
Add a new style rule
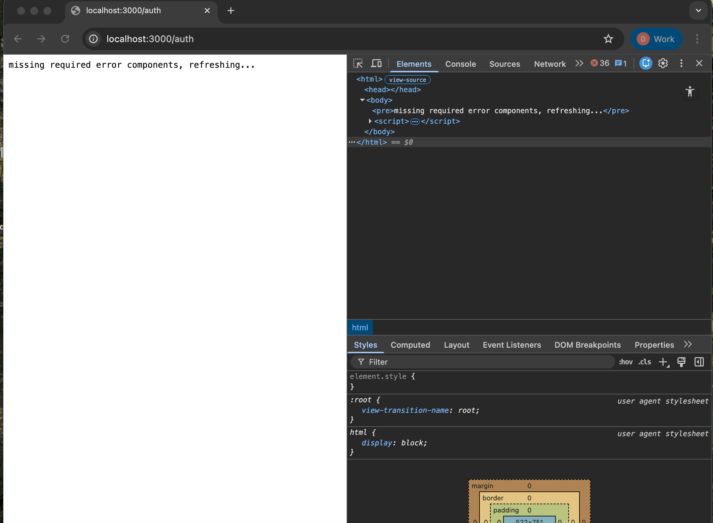coord(664,362)
